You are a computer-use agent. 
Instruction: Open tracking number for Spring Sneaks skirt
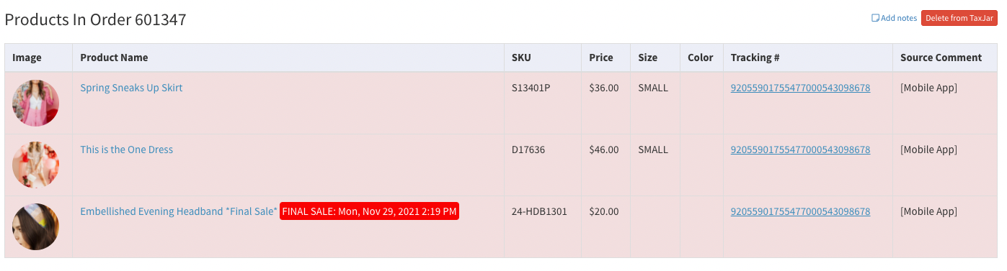800,88
